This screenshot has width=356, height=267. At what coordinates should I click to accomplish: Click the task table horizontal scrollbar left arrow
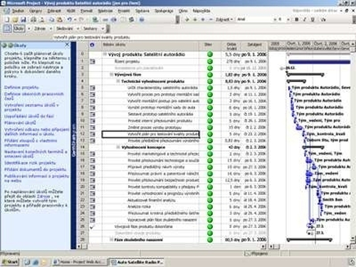(79, 247)
